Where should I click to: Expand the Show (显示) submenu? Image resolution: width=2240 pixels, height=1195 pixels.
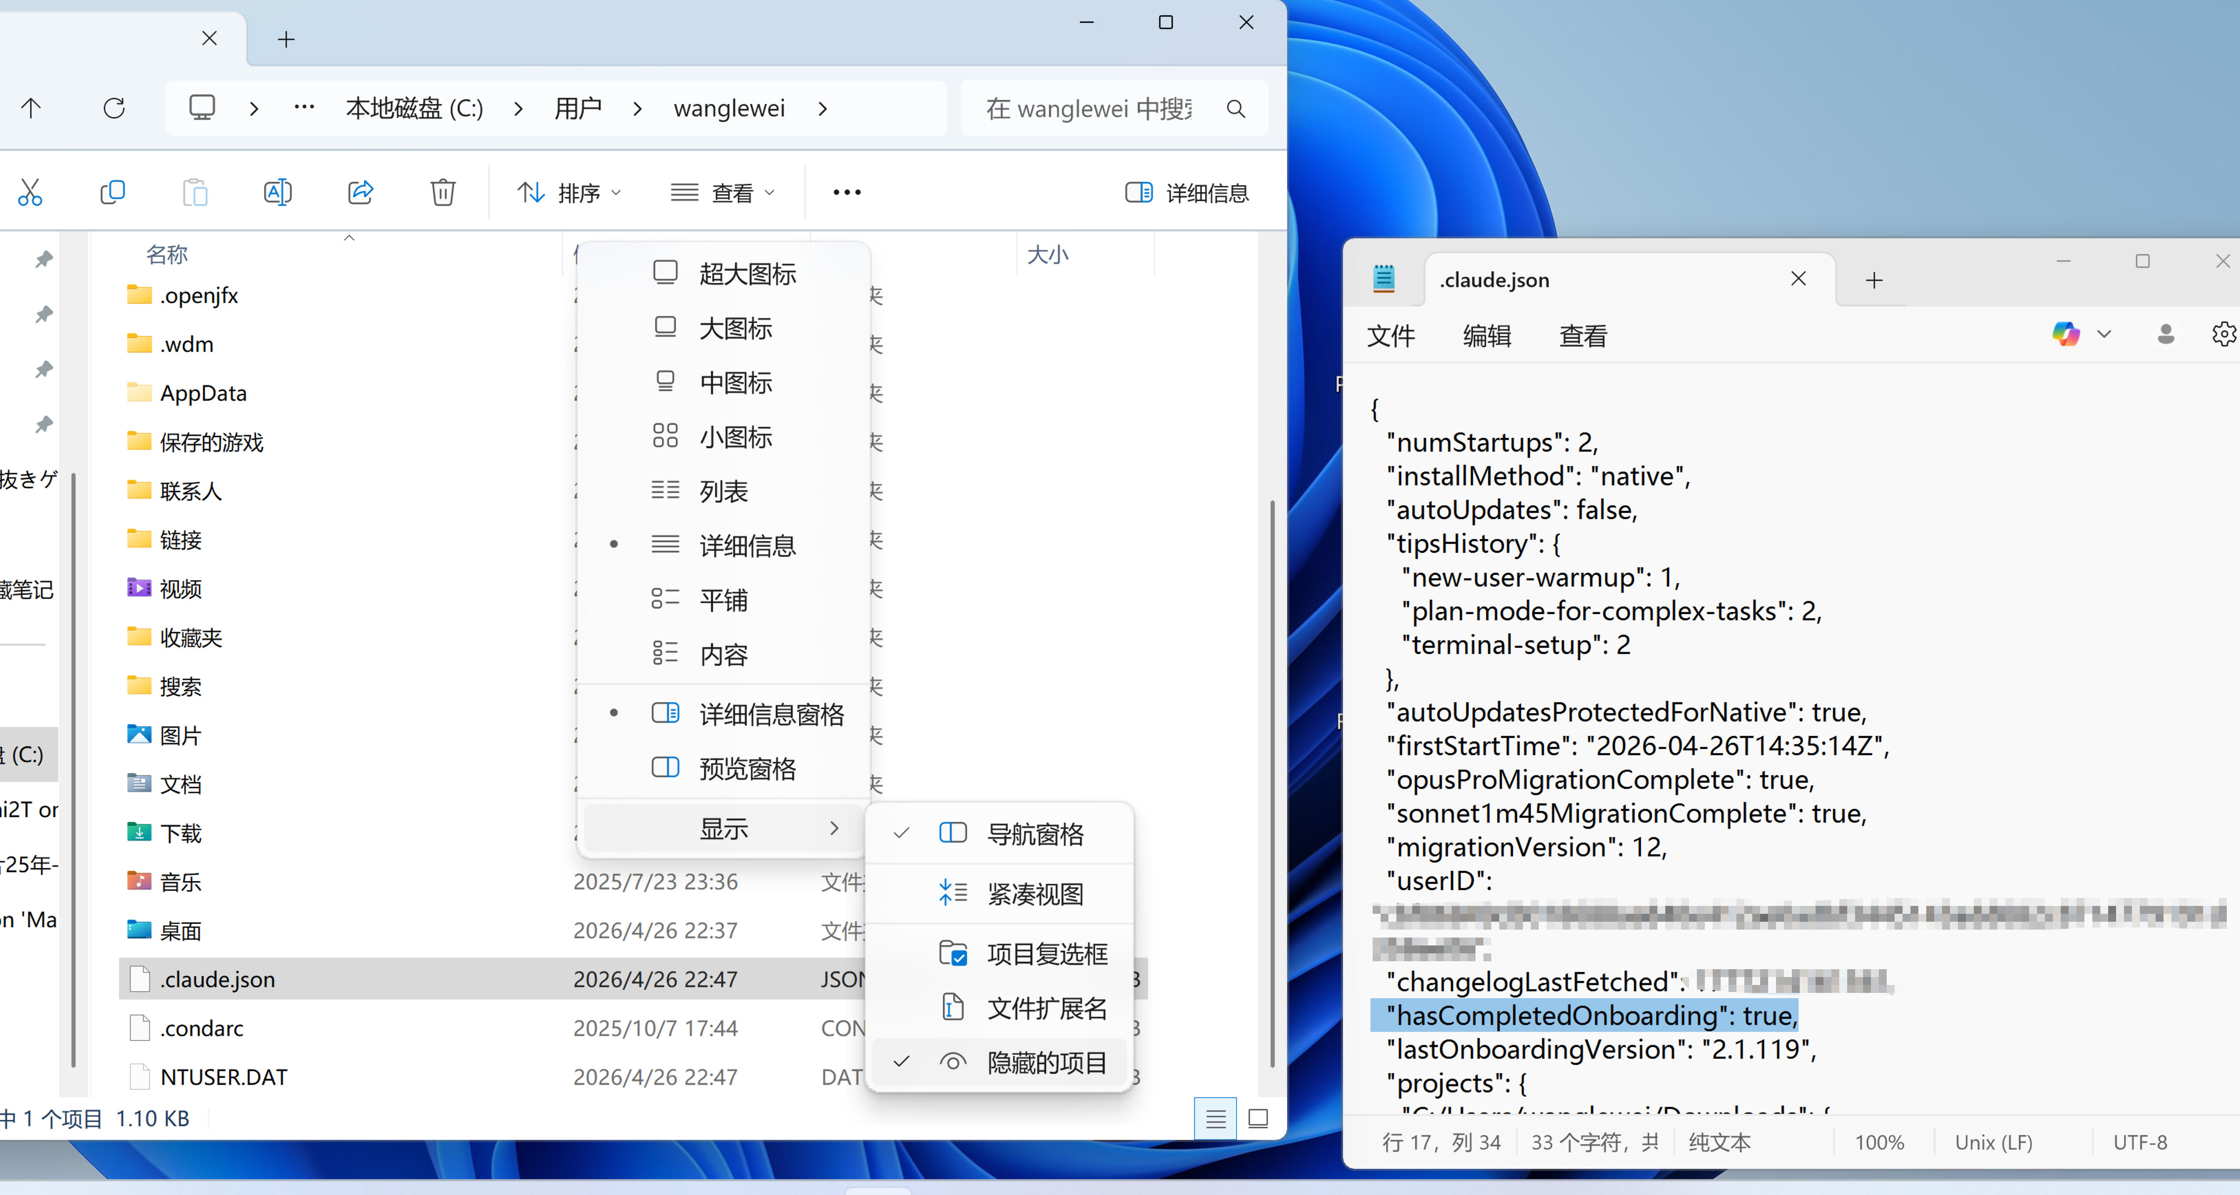point(724,828)
